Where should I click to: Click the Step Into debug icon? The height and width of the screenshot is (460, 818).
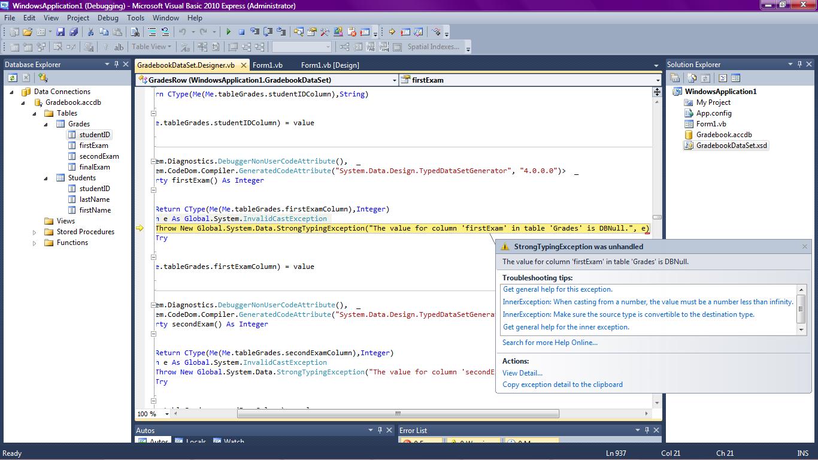tap(255, 32)
